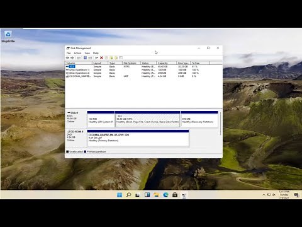Click the right yellow folder toolbar icon
The height and width of the screenshot is (227, 302).
pyautogui.click(x=116, y=57)
